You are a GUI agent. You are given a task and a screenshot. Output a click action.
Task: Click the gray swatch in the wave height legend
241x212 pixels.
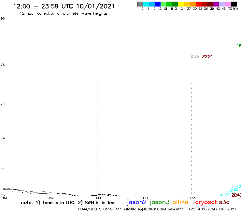140,4
